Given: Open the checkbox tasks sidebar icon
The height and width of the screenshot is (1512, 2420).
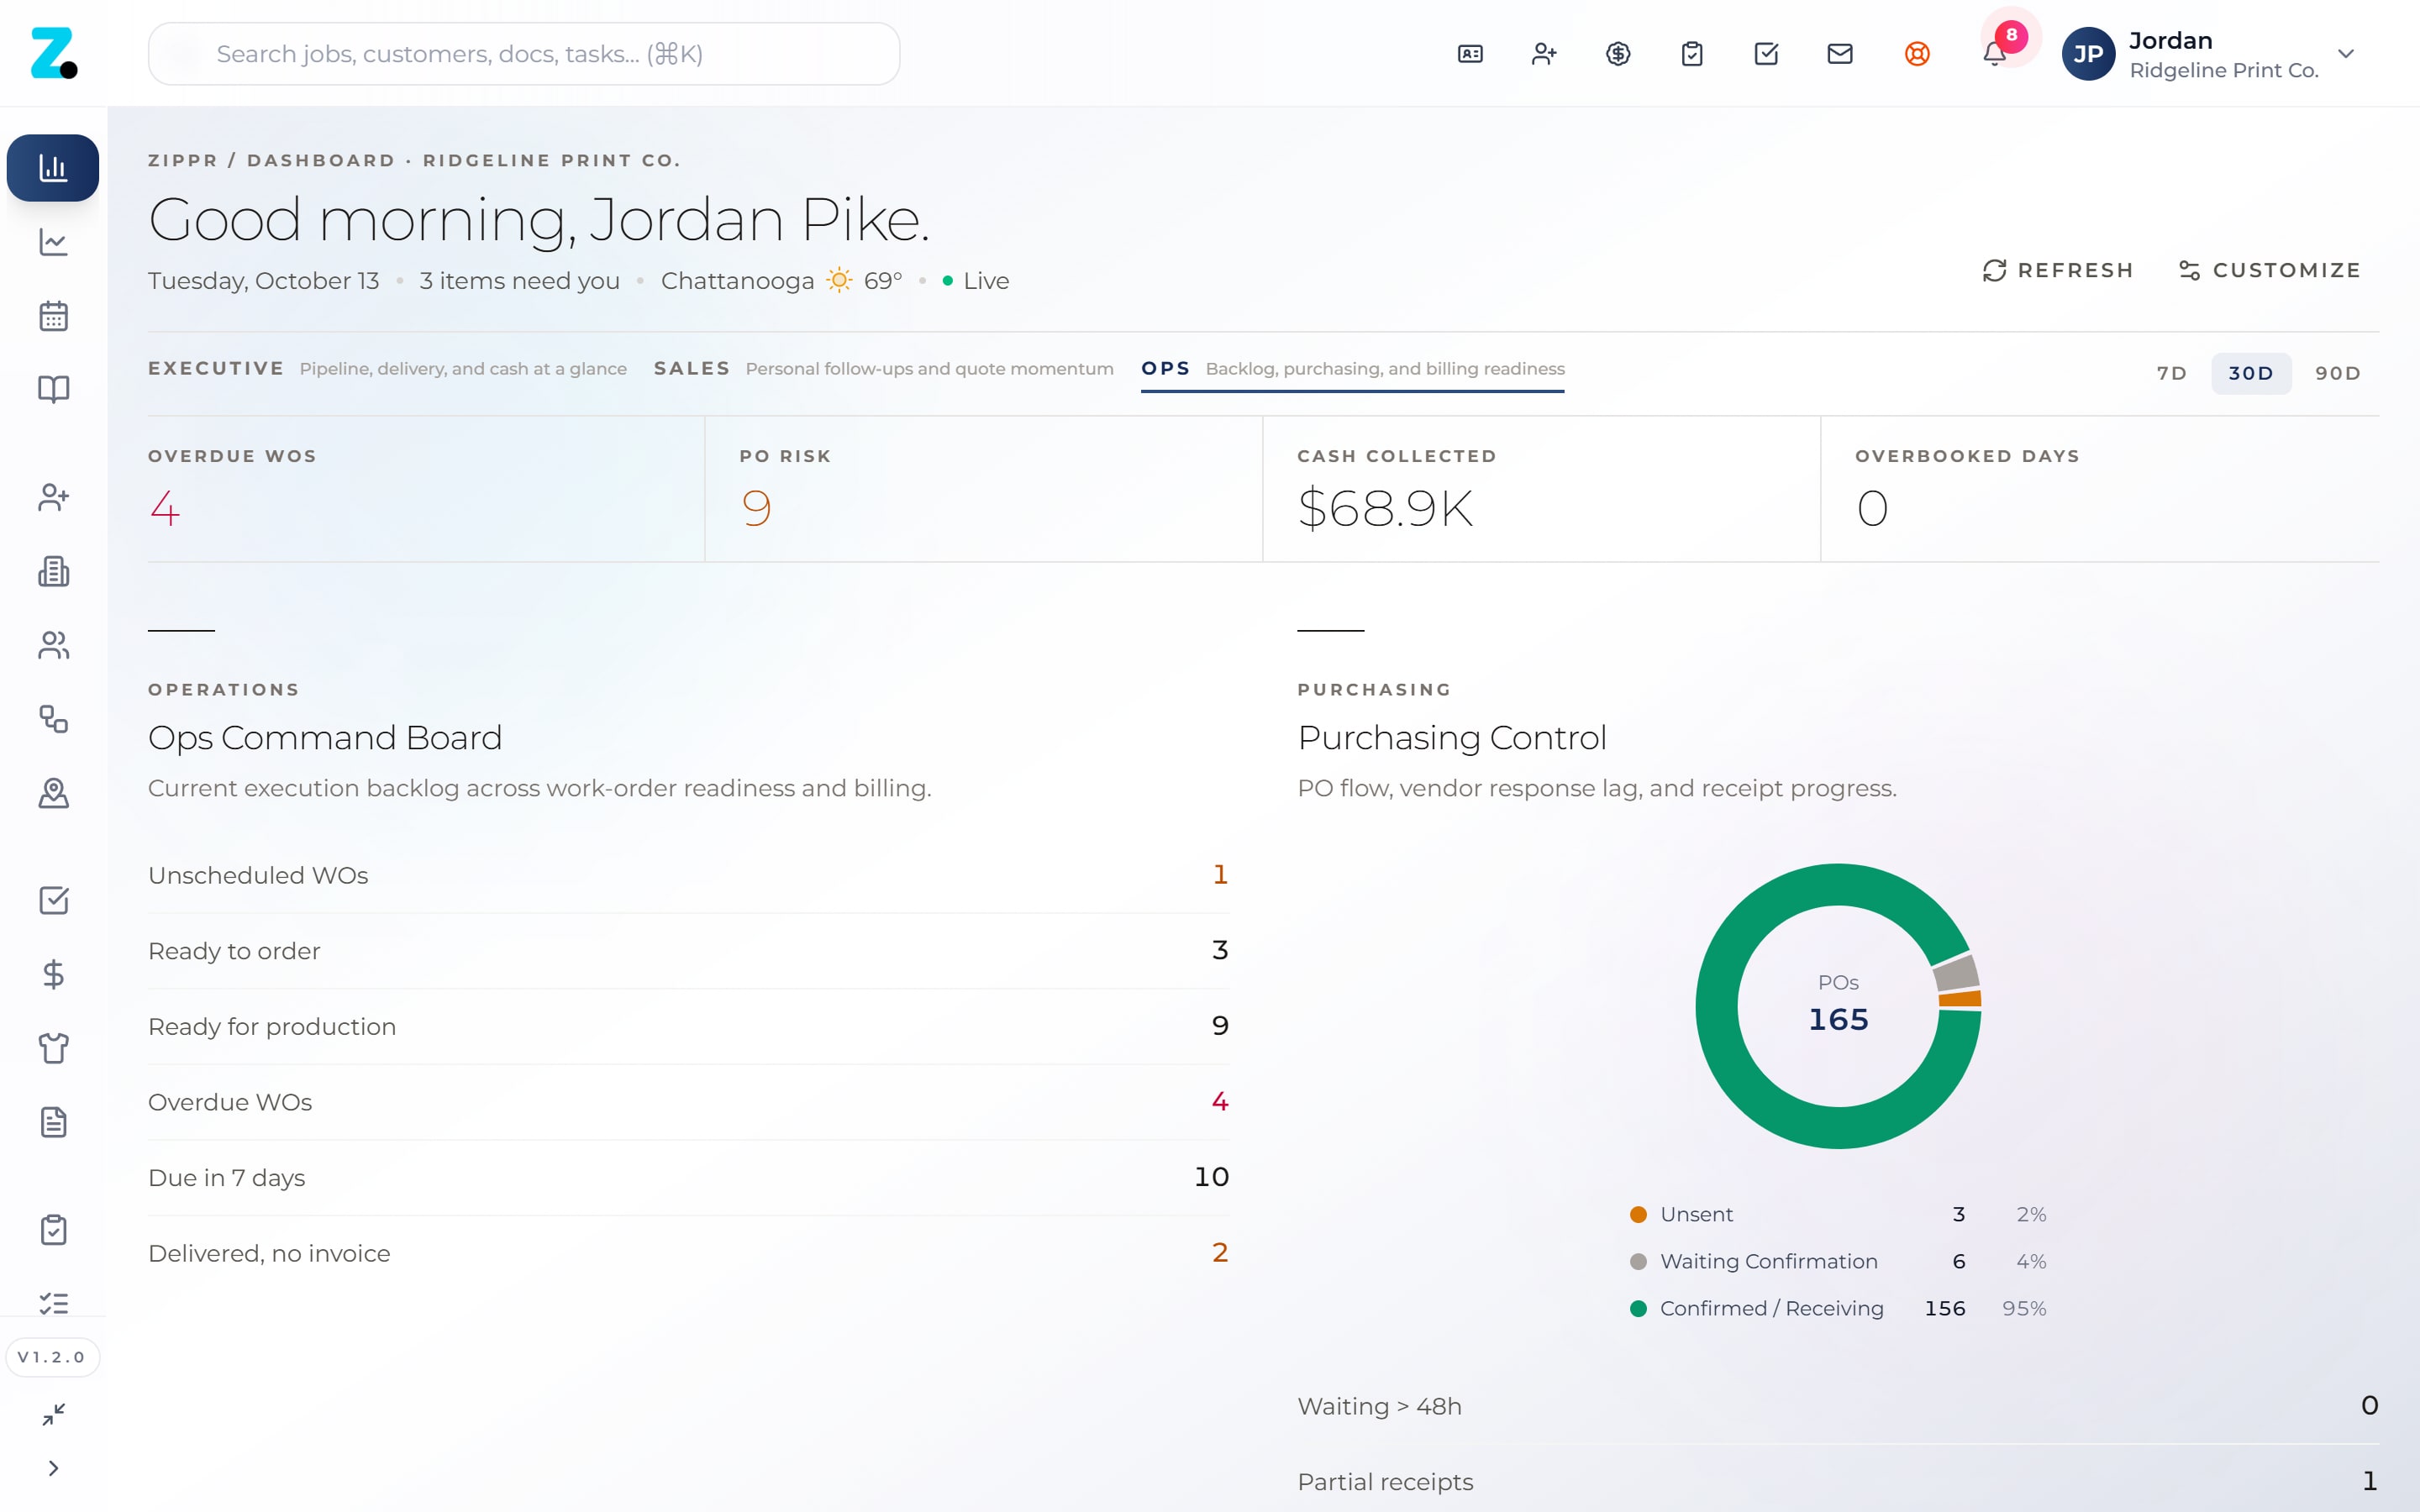Looking at the screenshot, I should [53, 900].
